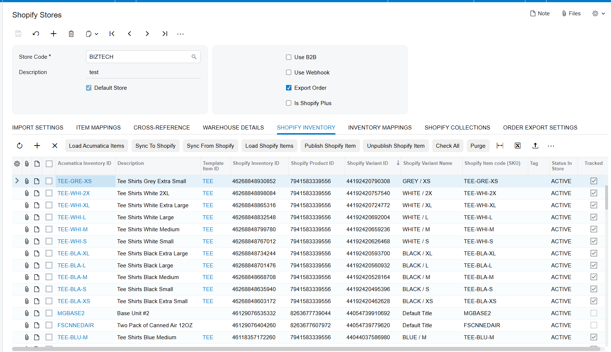Toggle the Default Store checkbox
Screen dimensions: 611x352
click(x=89, y=88)
